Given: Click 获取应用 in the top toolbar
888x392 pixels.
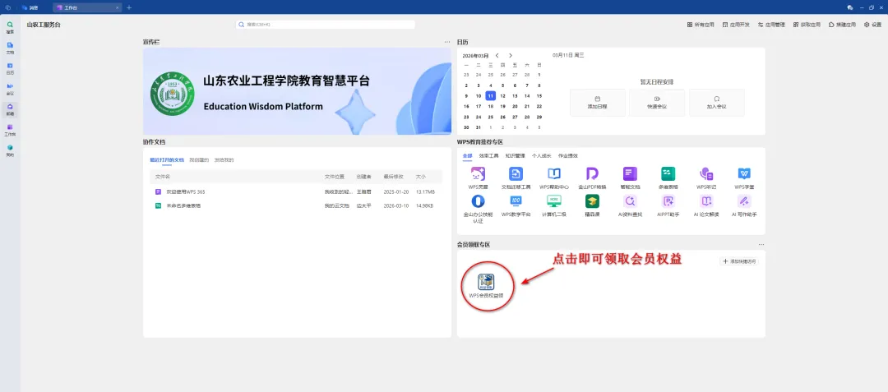Looking at the screenshot, I should tap(807, 25).
